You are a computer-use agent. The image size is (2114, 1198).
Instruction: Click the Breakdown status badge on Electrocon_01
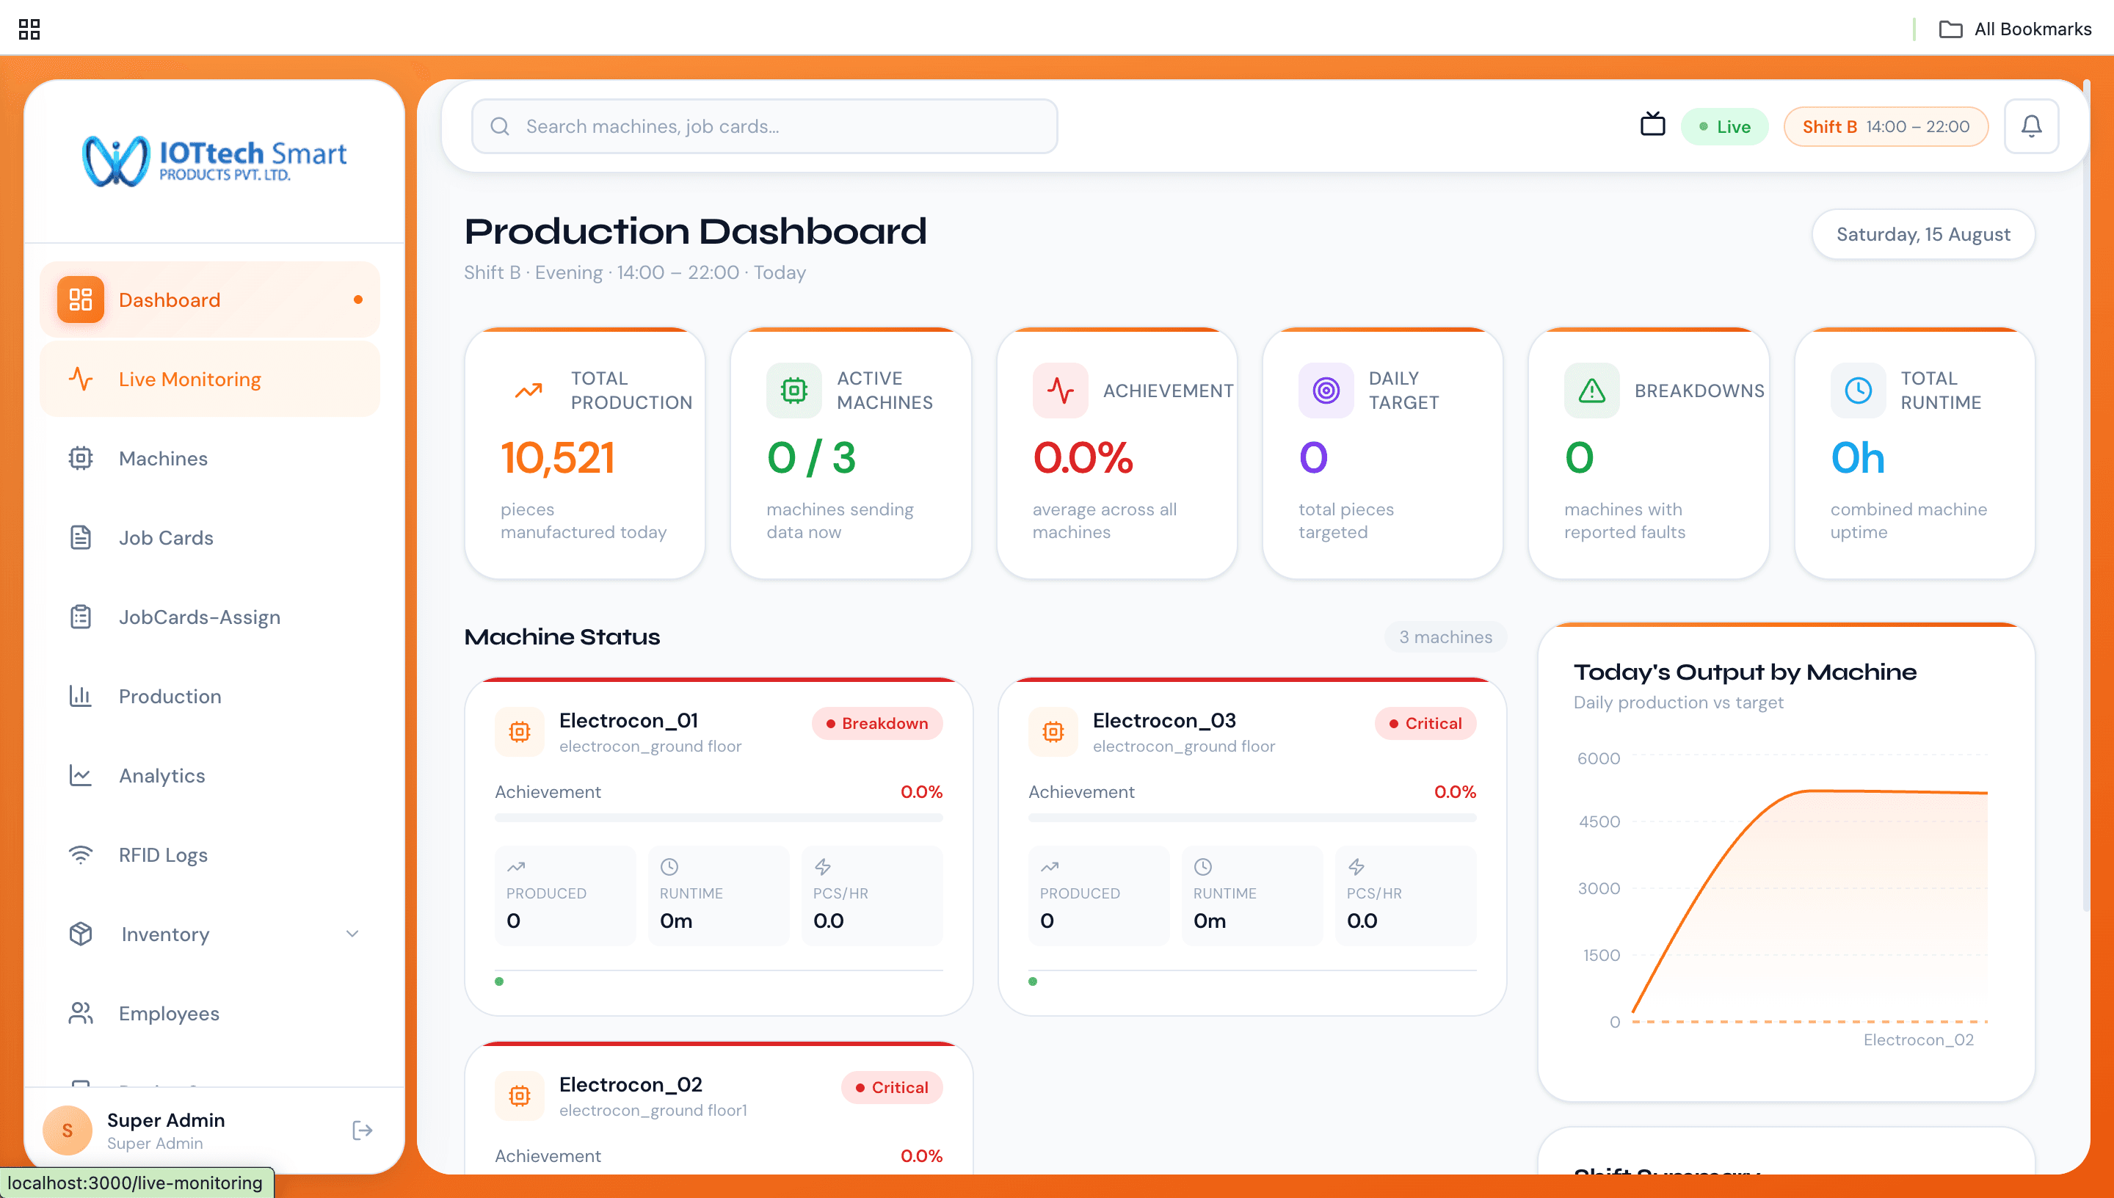click(x=877, y=723)
